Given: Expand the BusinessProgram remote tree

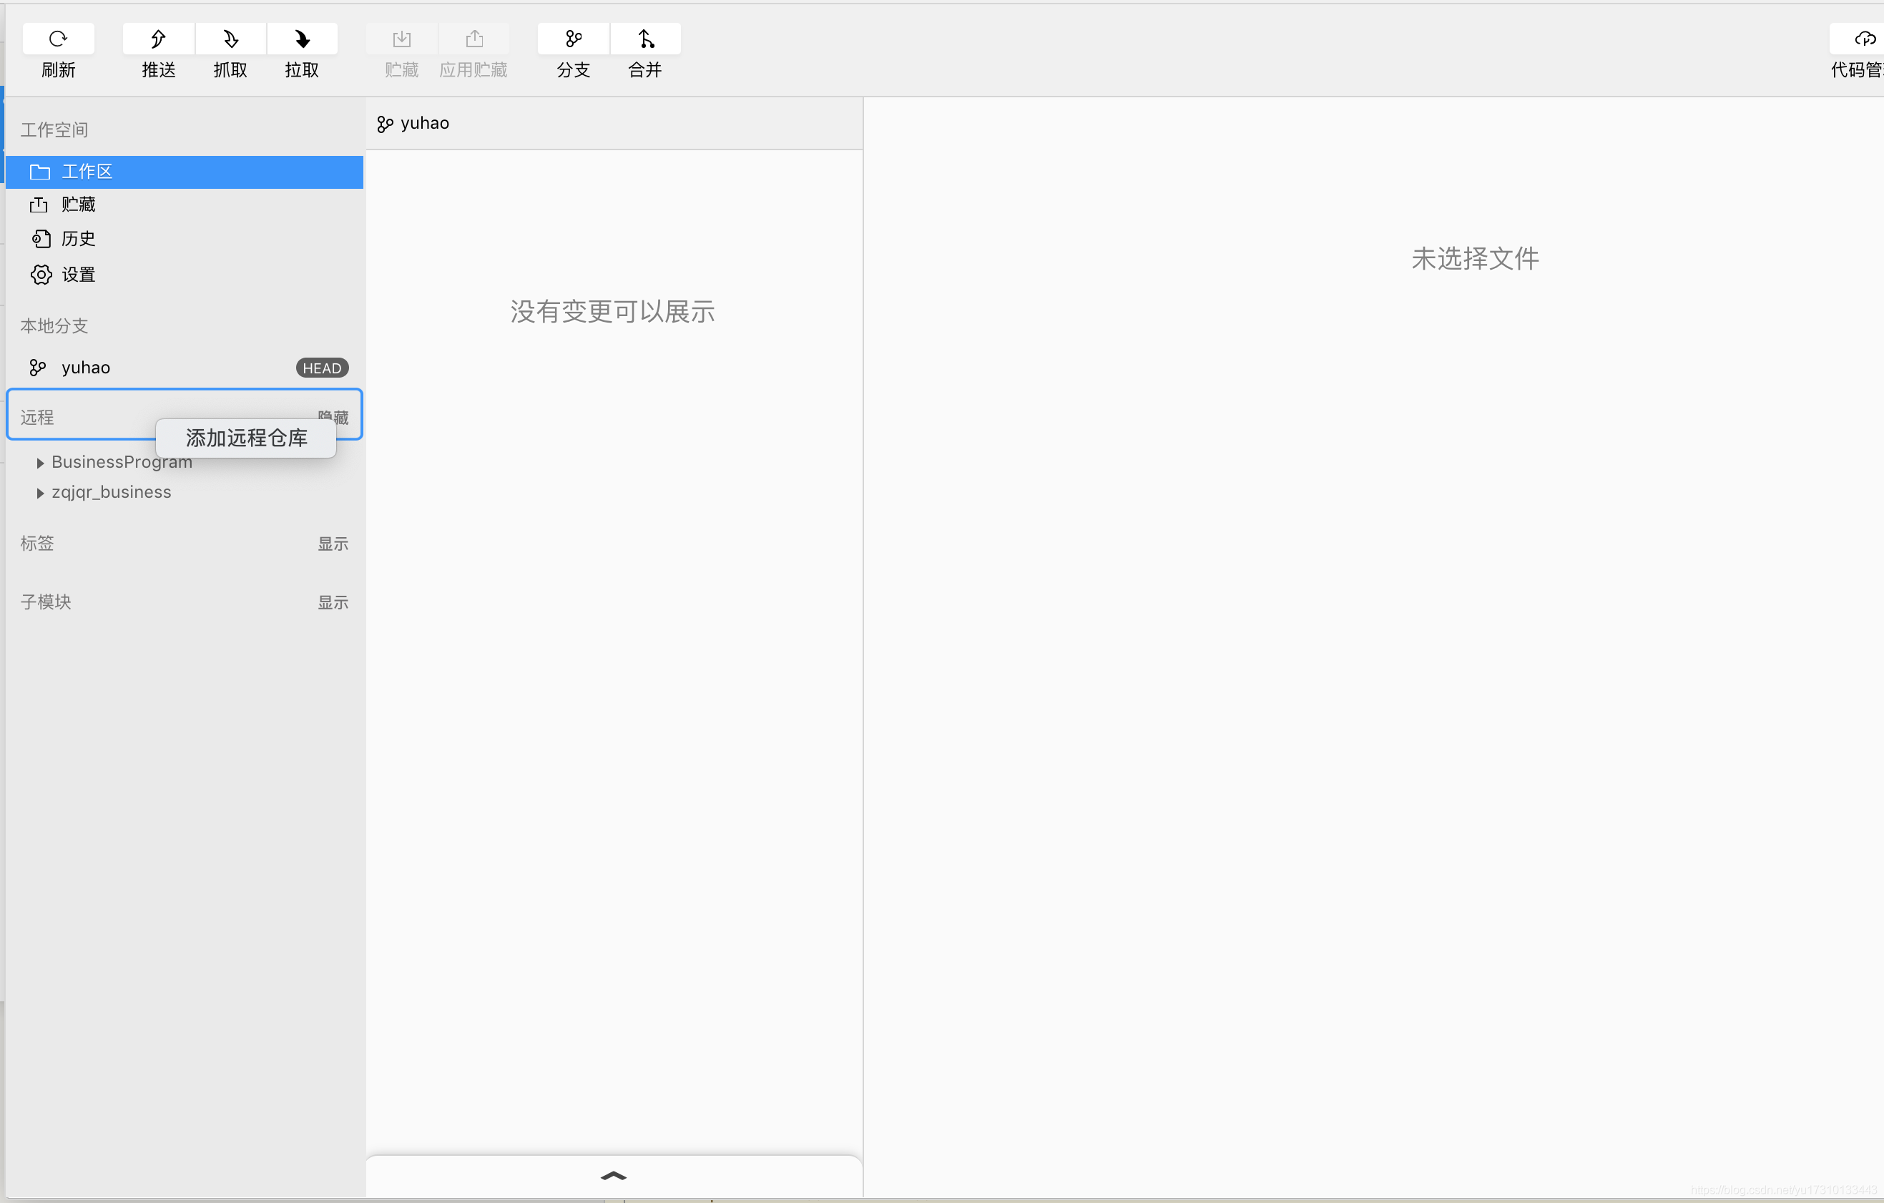Looking at the screenshot, I should [x=40, y=463].
